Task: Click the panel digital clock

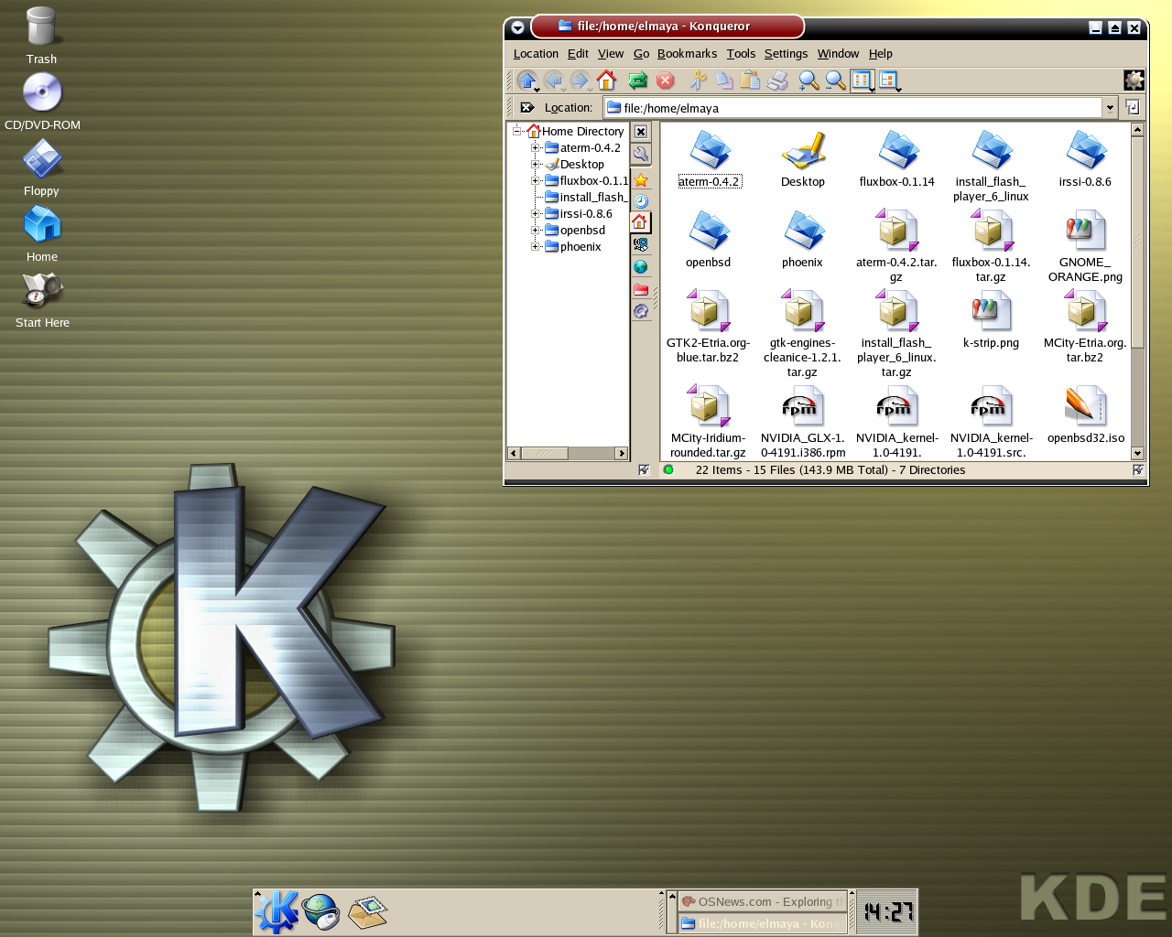Action: [x=887, y=911]
